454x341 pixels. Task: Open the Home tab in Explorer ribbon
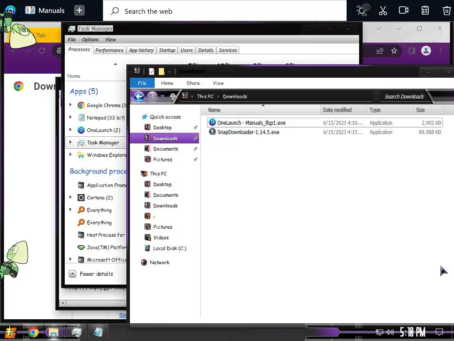[167, 83]
